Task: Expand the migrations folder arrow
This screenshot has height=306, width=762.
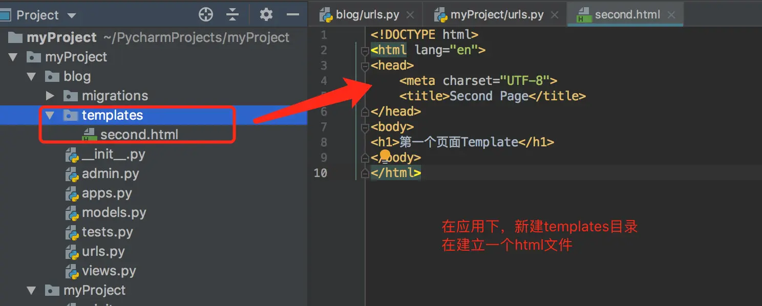Action: coord(50,96)
